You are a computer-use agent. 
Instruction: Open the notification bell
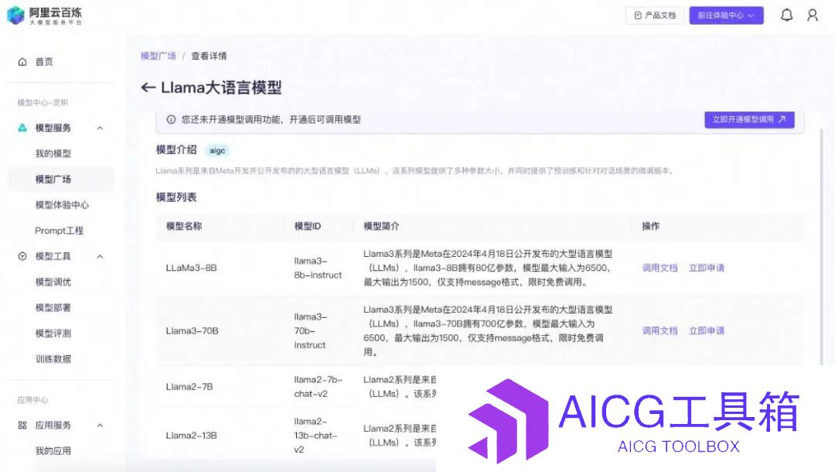[786, 15]
